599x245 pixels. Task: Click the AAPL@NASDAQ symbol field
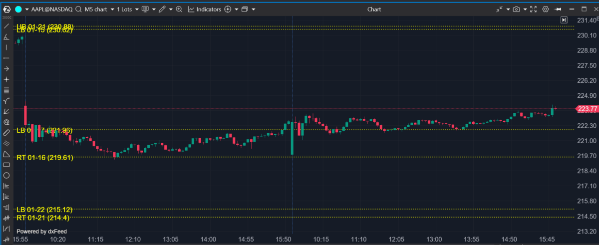click(52, 9)
